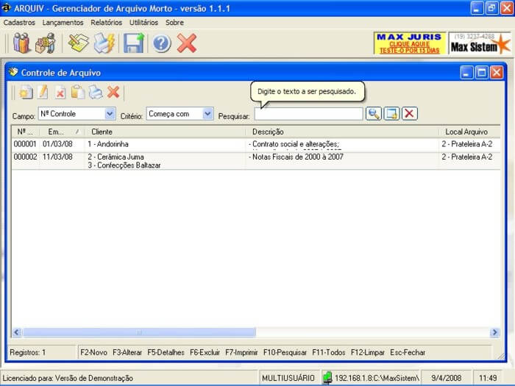Click the Pesquisar text field
Viewport: 515px width, 386px height.
pos(309,114)
